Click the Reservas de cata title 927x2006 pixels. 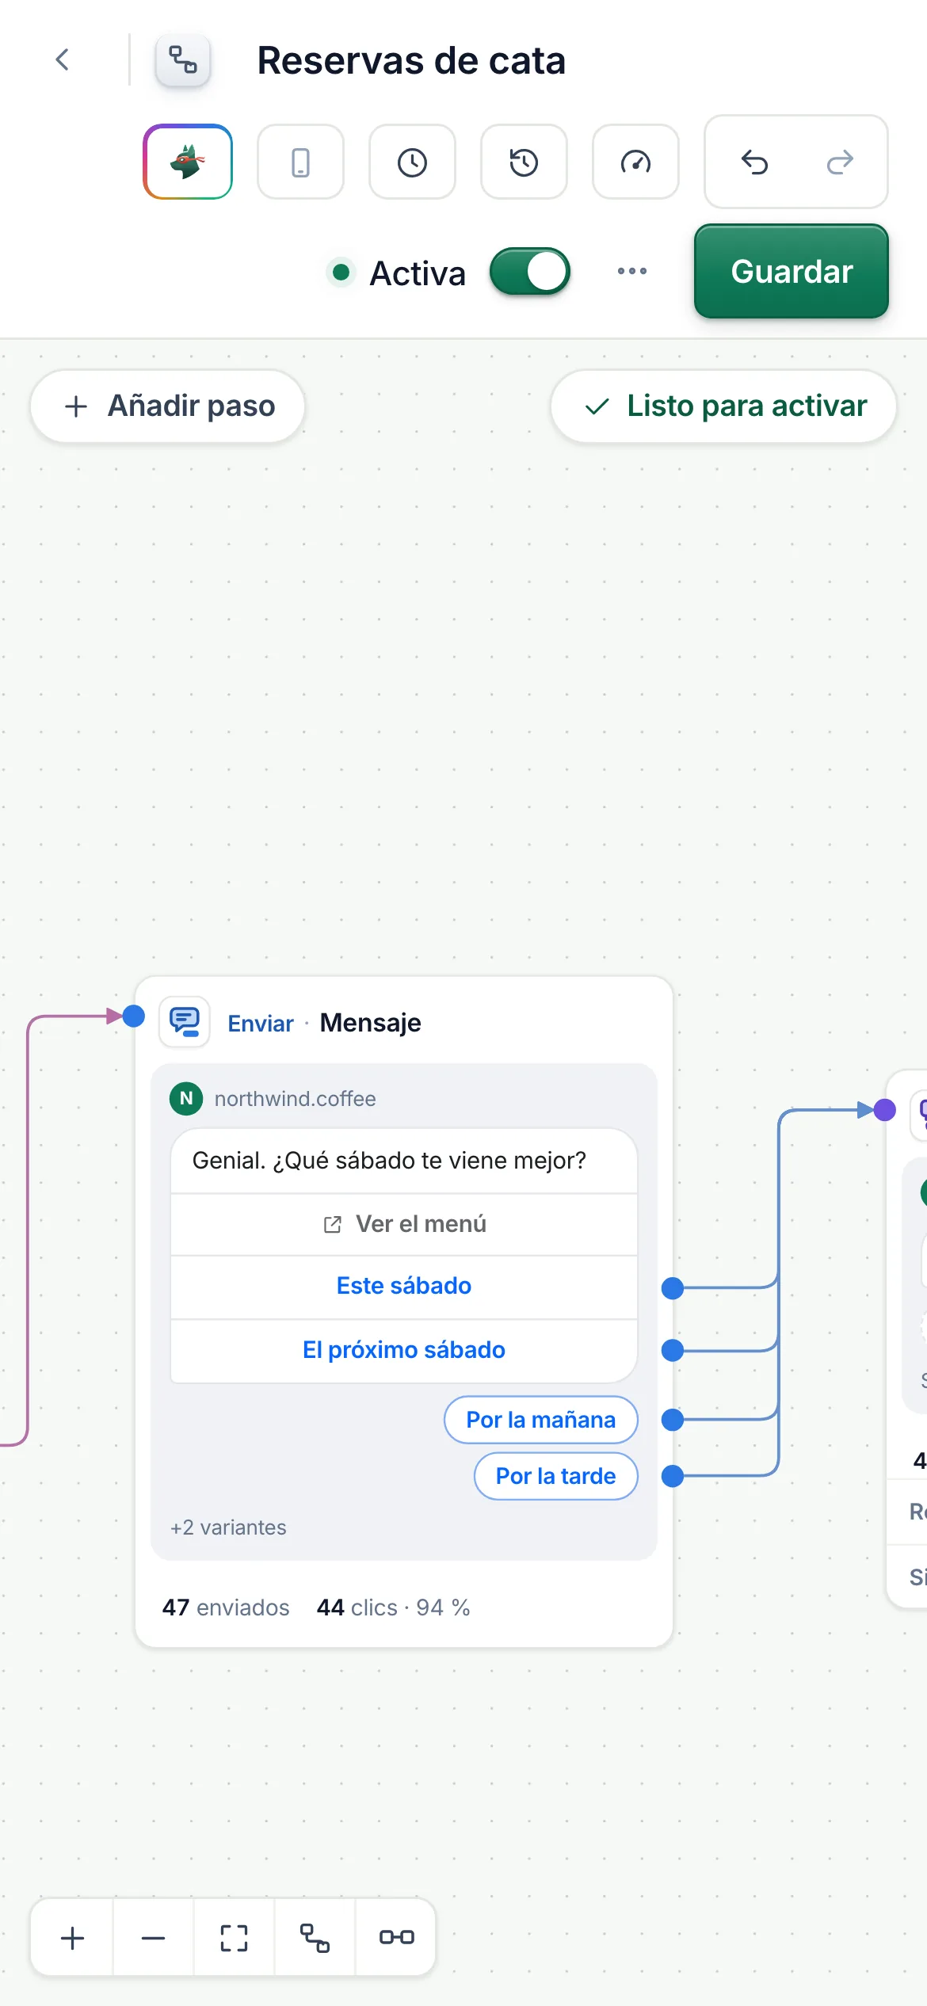[411, 61]
